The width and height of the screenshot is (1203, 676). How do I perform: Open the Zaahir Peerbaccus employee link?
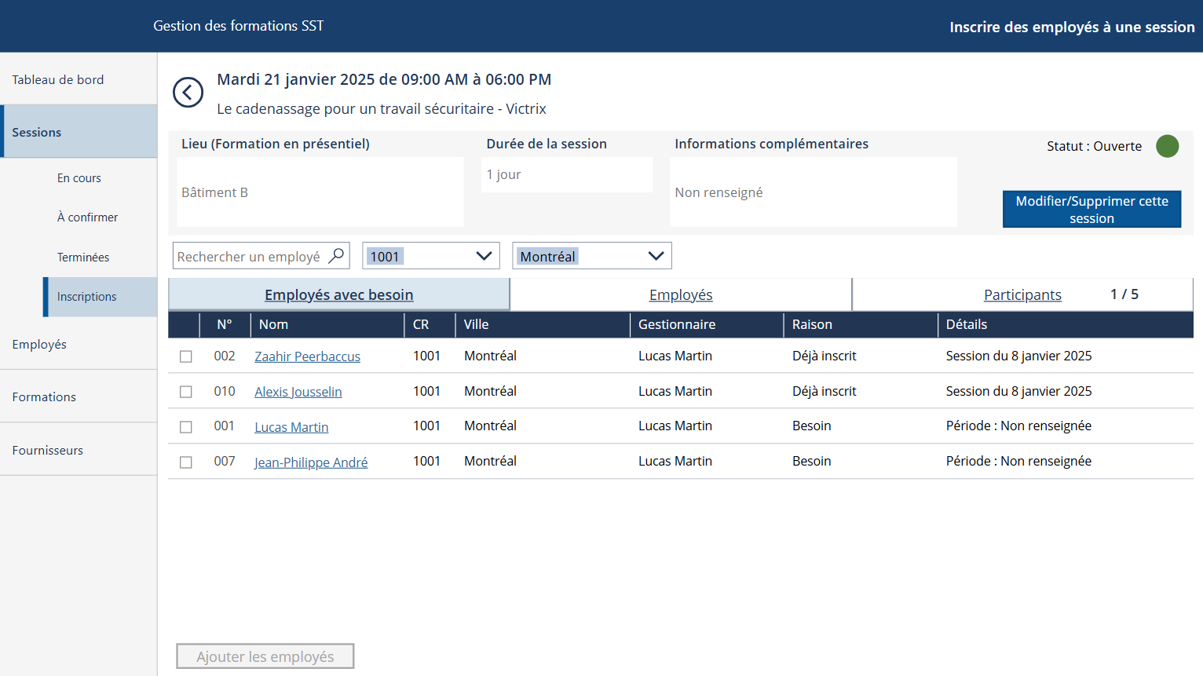point(307,356)
